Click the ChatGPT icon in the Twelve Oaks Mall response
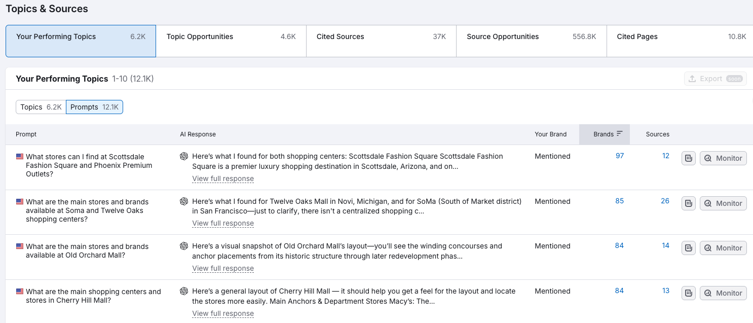The width and height of the screenshot is (753, 323). point(184,201)
